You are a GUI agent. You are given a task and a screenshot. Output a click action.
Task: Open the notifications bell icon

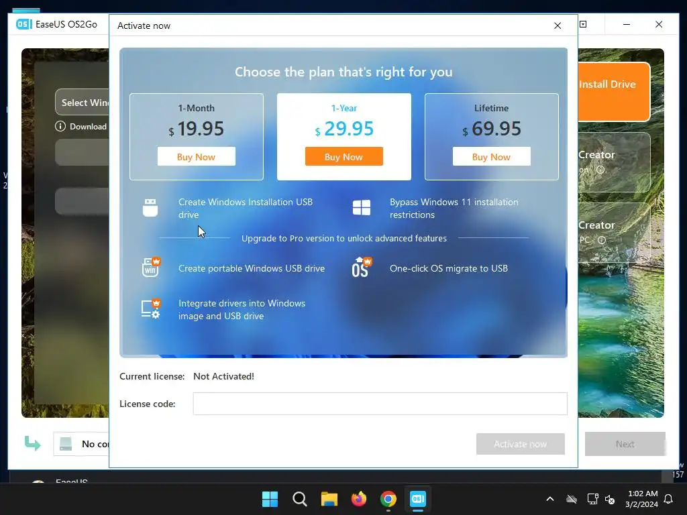668,499
